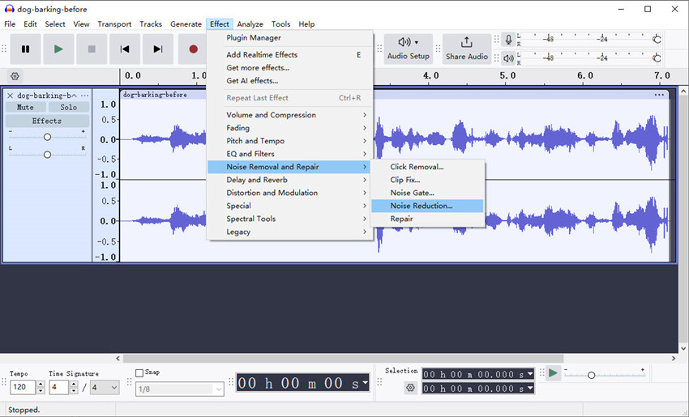Click the track gain slider knob

[47, 137]
